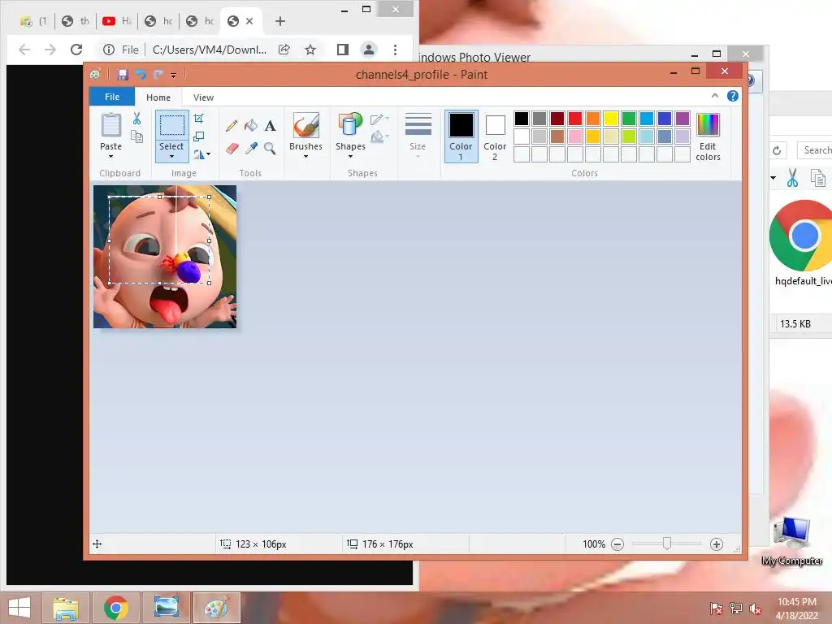Screen dimensions: 832x624
Task: Select the Text tool
Action: pyautogui.click(x=270, y=126)
